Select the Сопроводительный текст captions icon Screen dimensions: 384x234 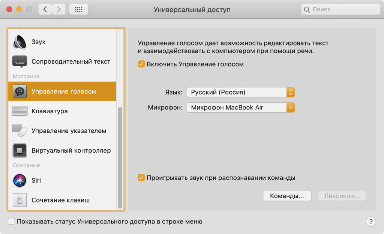19,61
